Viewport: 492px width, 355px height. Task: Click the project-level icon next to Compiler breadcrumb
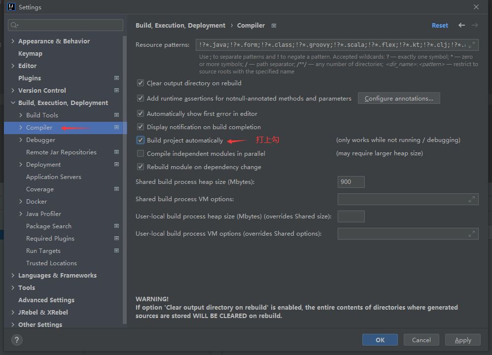point(274,26)
